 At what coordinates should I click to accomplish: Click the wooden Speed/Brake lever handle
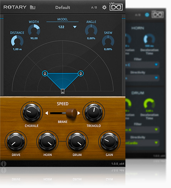pos(71,113)
